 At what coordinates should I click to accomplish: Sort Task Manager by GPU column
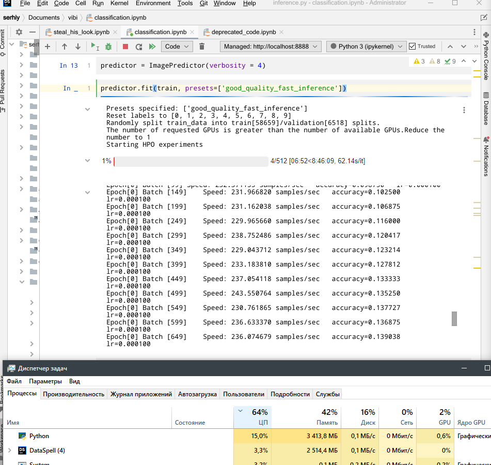tap(435, 417)
